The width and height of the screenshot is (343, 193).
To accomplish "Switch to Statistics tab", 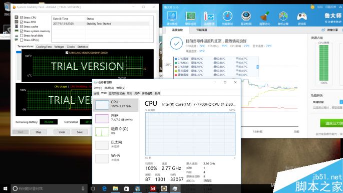I will pos(83,47).
